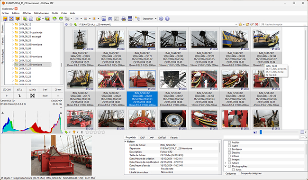Check the Autre category checkbox
Viewport: 308px width, 180px height.
[229, 146]
